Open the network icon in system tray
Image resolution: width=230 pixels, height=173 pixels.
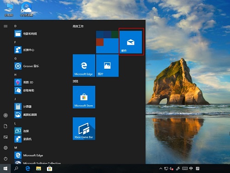click(166, 168)
